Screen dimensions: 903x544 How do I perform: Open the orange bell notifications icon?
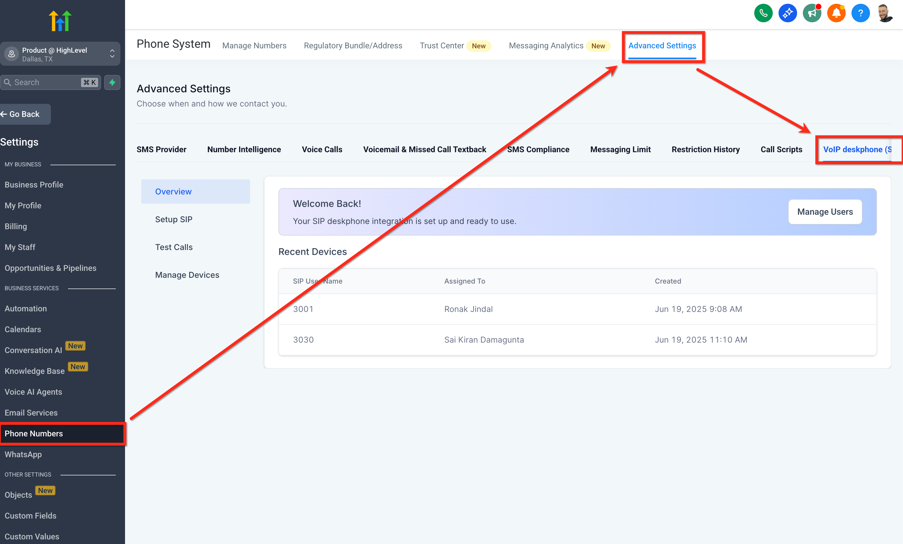pos(836,14)
